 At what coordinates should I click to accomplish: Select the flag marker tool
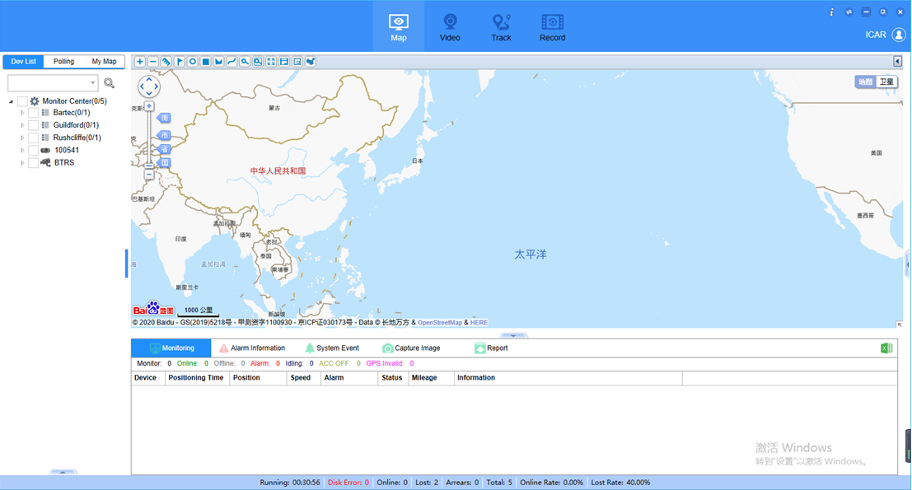pyautogui.click(x=179, y=62)
